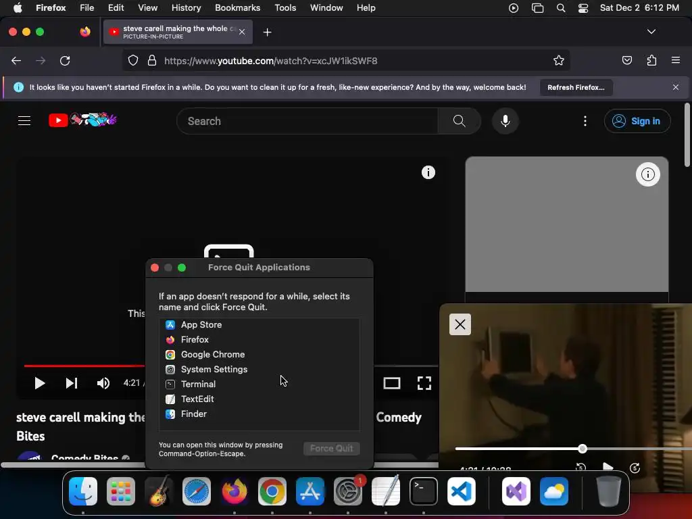Go to YouTube home via logo
The height and width of the screenshot is (519, 692).
click(x=82, y=120)
